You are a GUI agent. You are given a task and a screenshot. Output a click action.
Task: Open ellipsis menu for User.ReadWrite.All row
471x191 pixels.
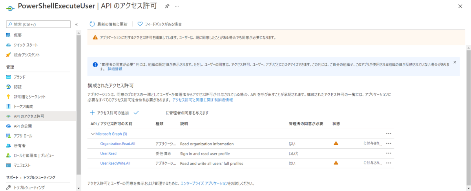pos(389,163)
